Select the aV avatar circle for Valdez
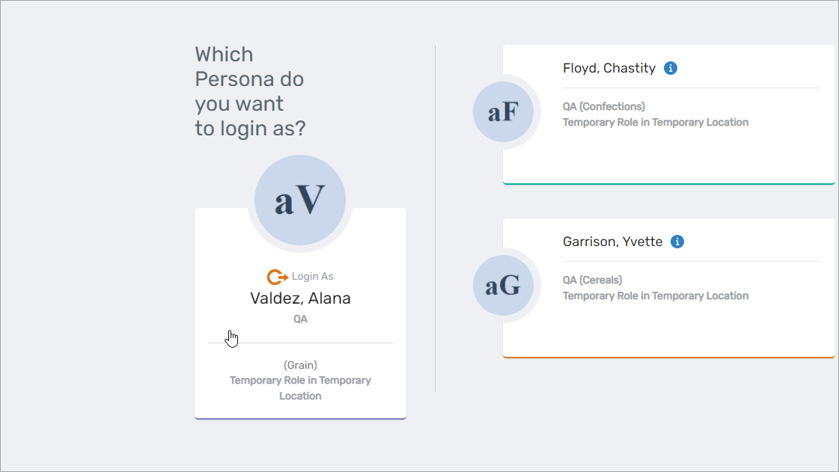Viewport: 839px width, 472px height. (x=300, y=200)
